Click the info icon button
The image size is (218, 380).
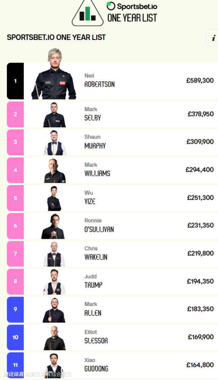[x=213, y=38]
